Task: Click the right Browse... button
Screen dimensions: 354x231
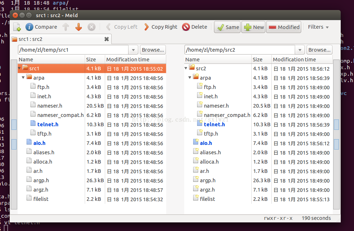Action: click(320, 50)
